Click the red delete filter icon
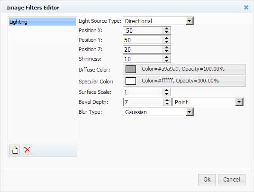This screenshot has width=254, height=192. 27,150
